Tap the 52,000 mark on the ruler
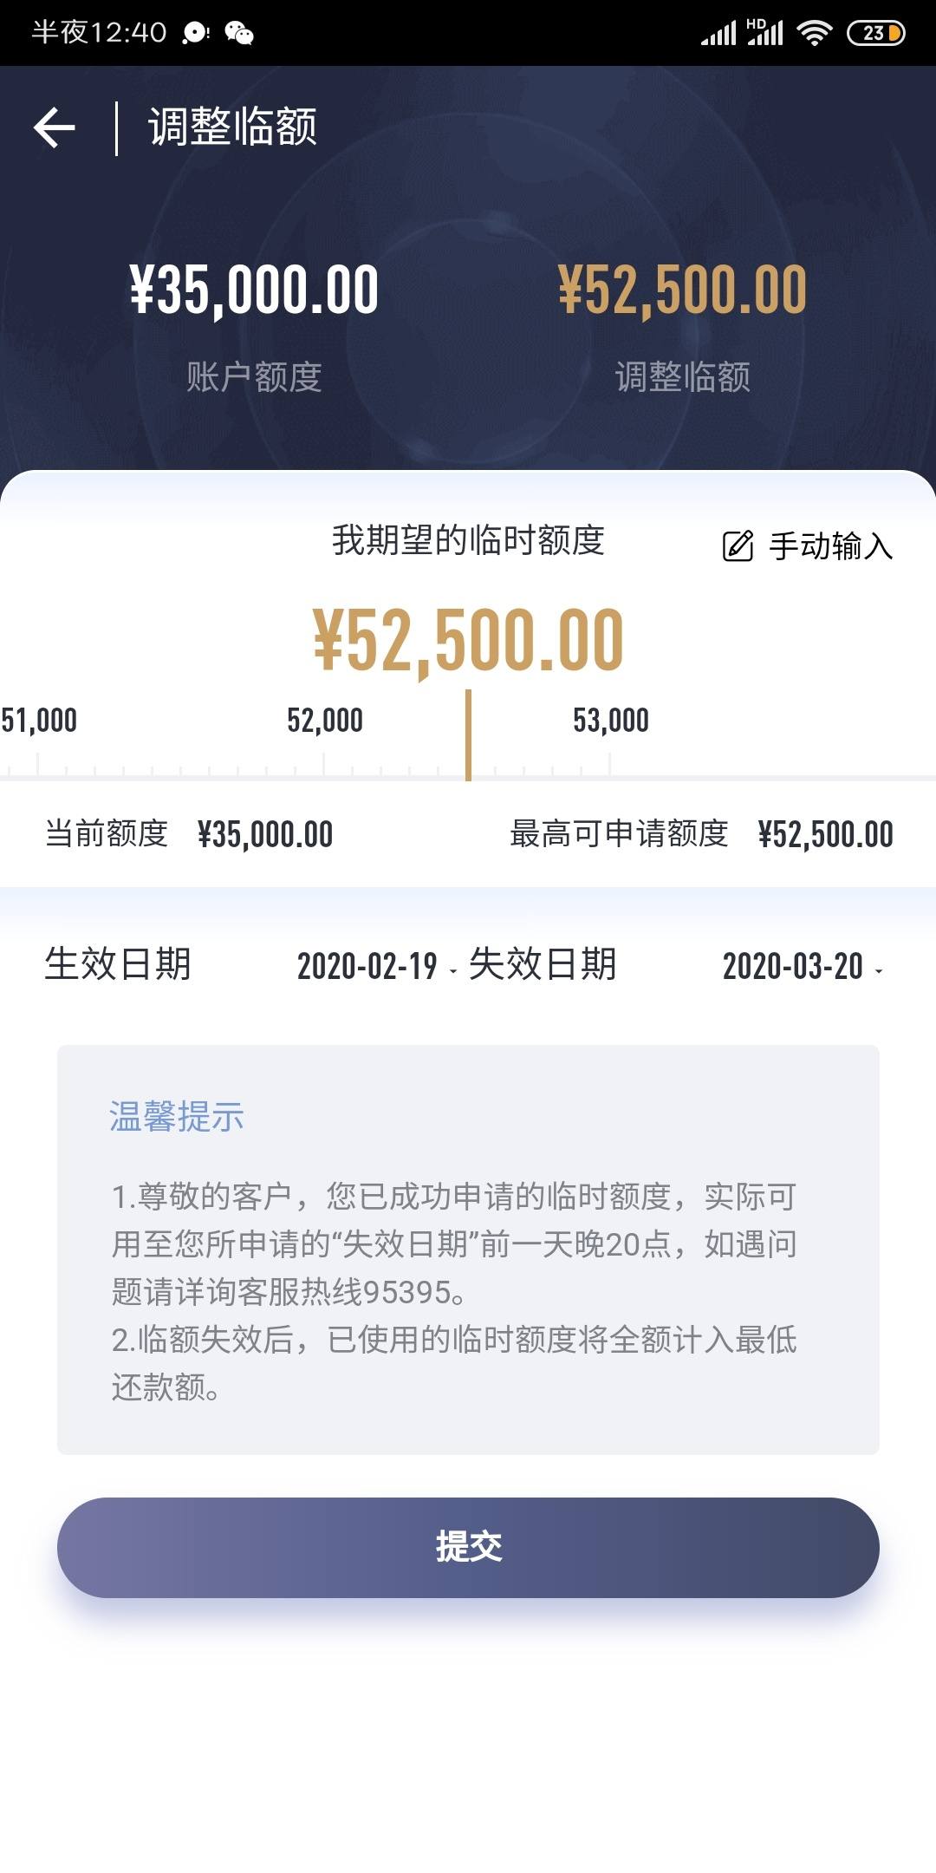This screenshot has height=1873, width=936. tap(325, 721)
